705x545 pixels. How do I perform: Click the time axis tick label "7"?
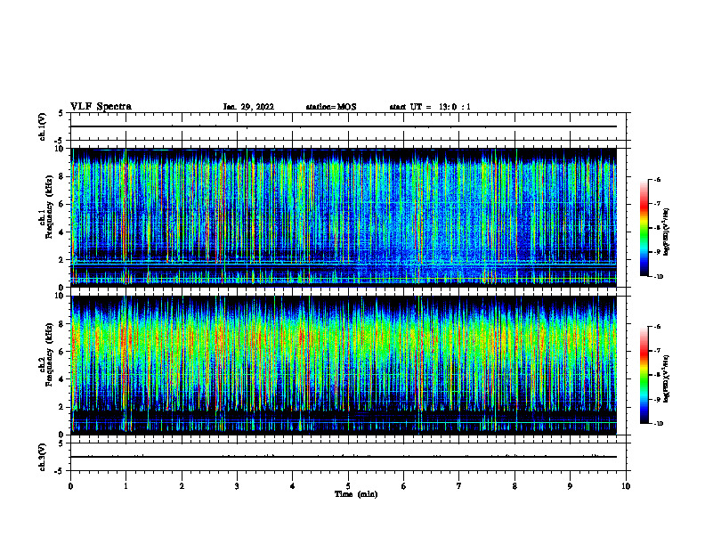[459, 486]
